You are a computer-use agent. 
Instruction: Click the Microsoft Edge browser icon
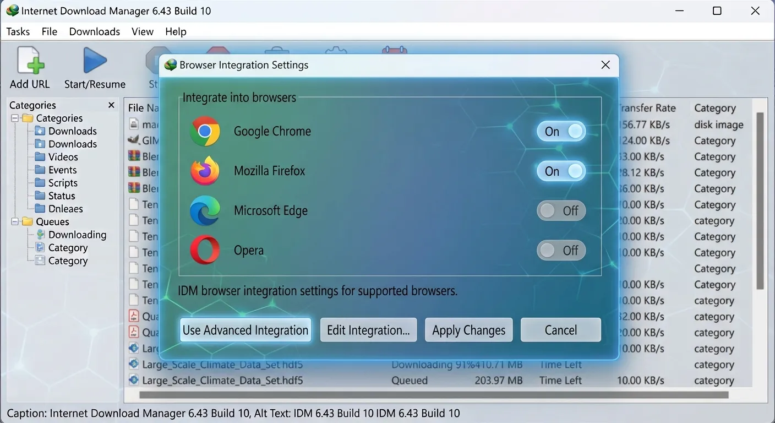pos(205,210)
